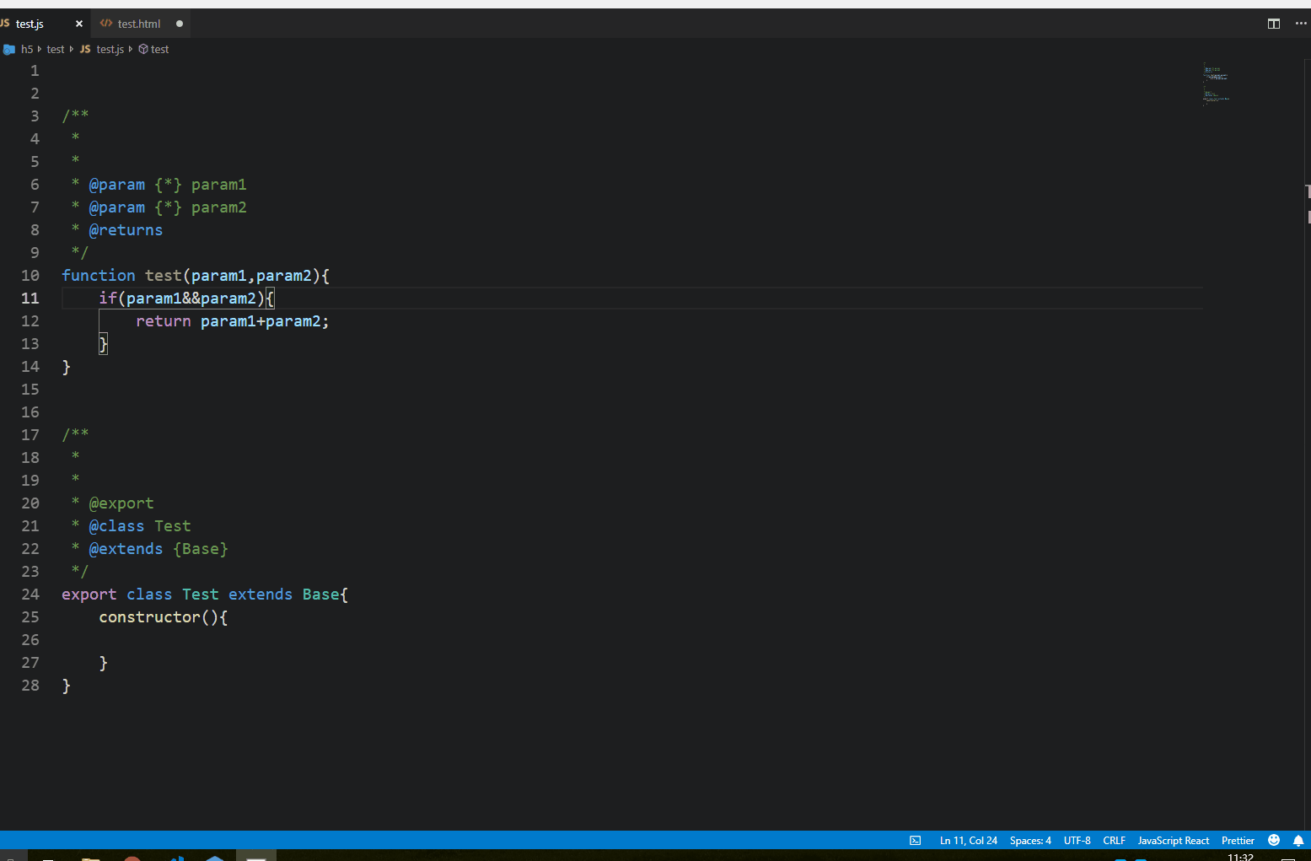This screenshot has height=861, width=1311.
Task: Click line number 28 in the gutter
Action: pos(30,686)
